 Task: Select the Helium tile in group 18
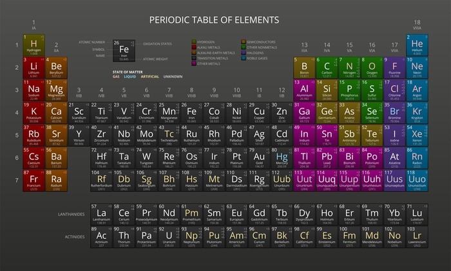[x=417, y=46]
